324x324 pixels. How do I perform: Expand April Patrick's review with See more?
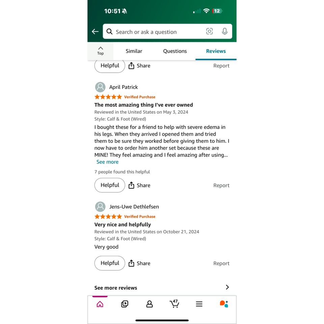(x=107, y=162)
